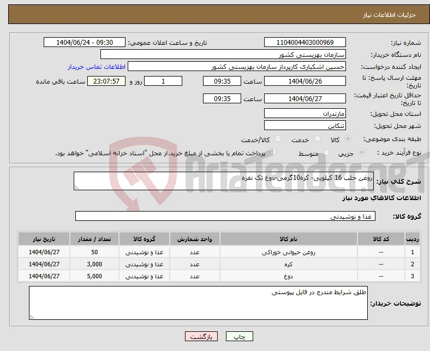
Task: Click the جزئیات اطلاعات نیاز page title
Action: [x=390, y=15]
